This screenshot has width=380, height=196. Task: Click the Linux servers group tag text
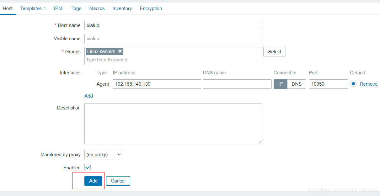pyautogui.click(x=101, y=51)
